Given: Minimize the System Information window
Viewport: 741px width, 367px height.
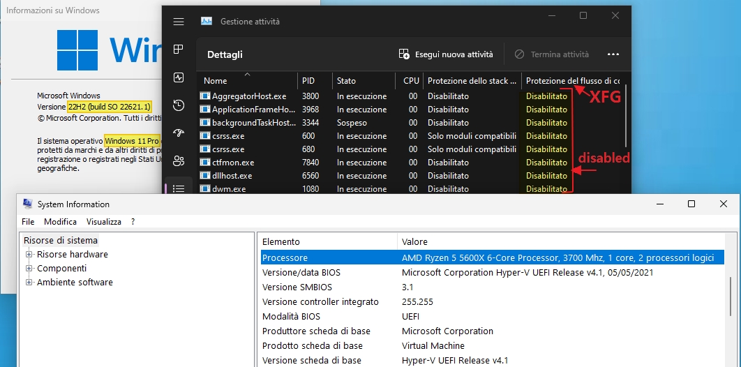Looking at the screenshot, I should pyautogui.click(x=660, y=204).
